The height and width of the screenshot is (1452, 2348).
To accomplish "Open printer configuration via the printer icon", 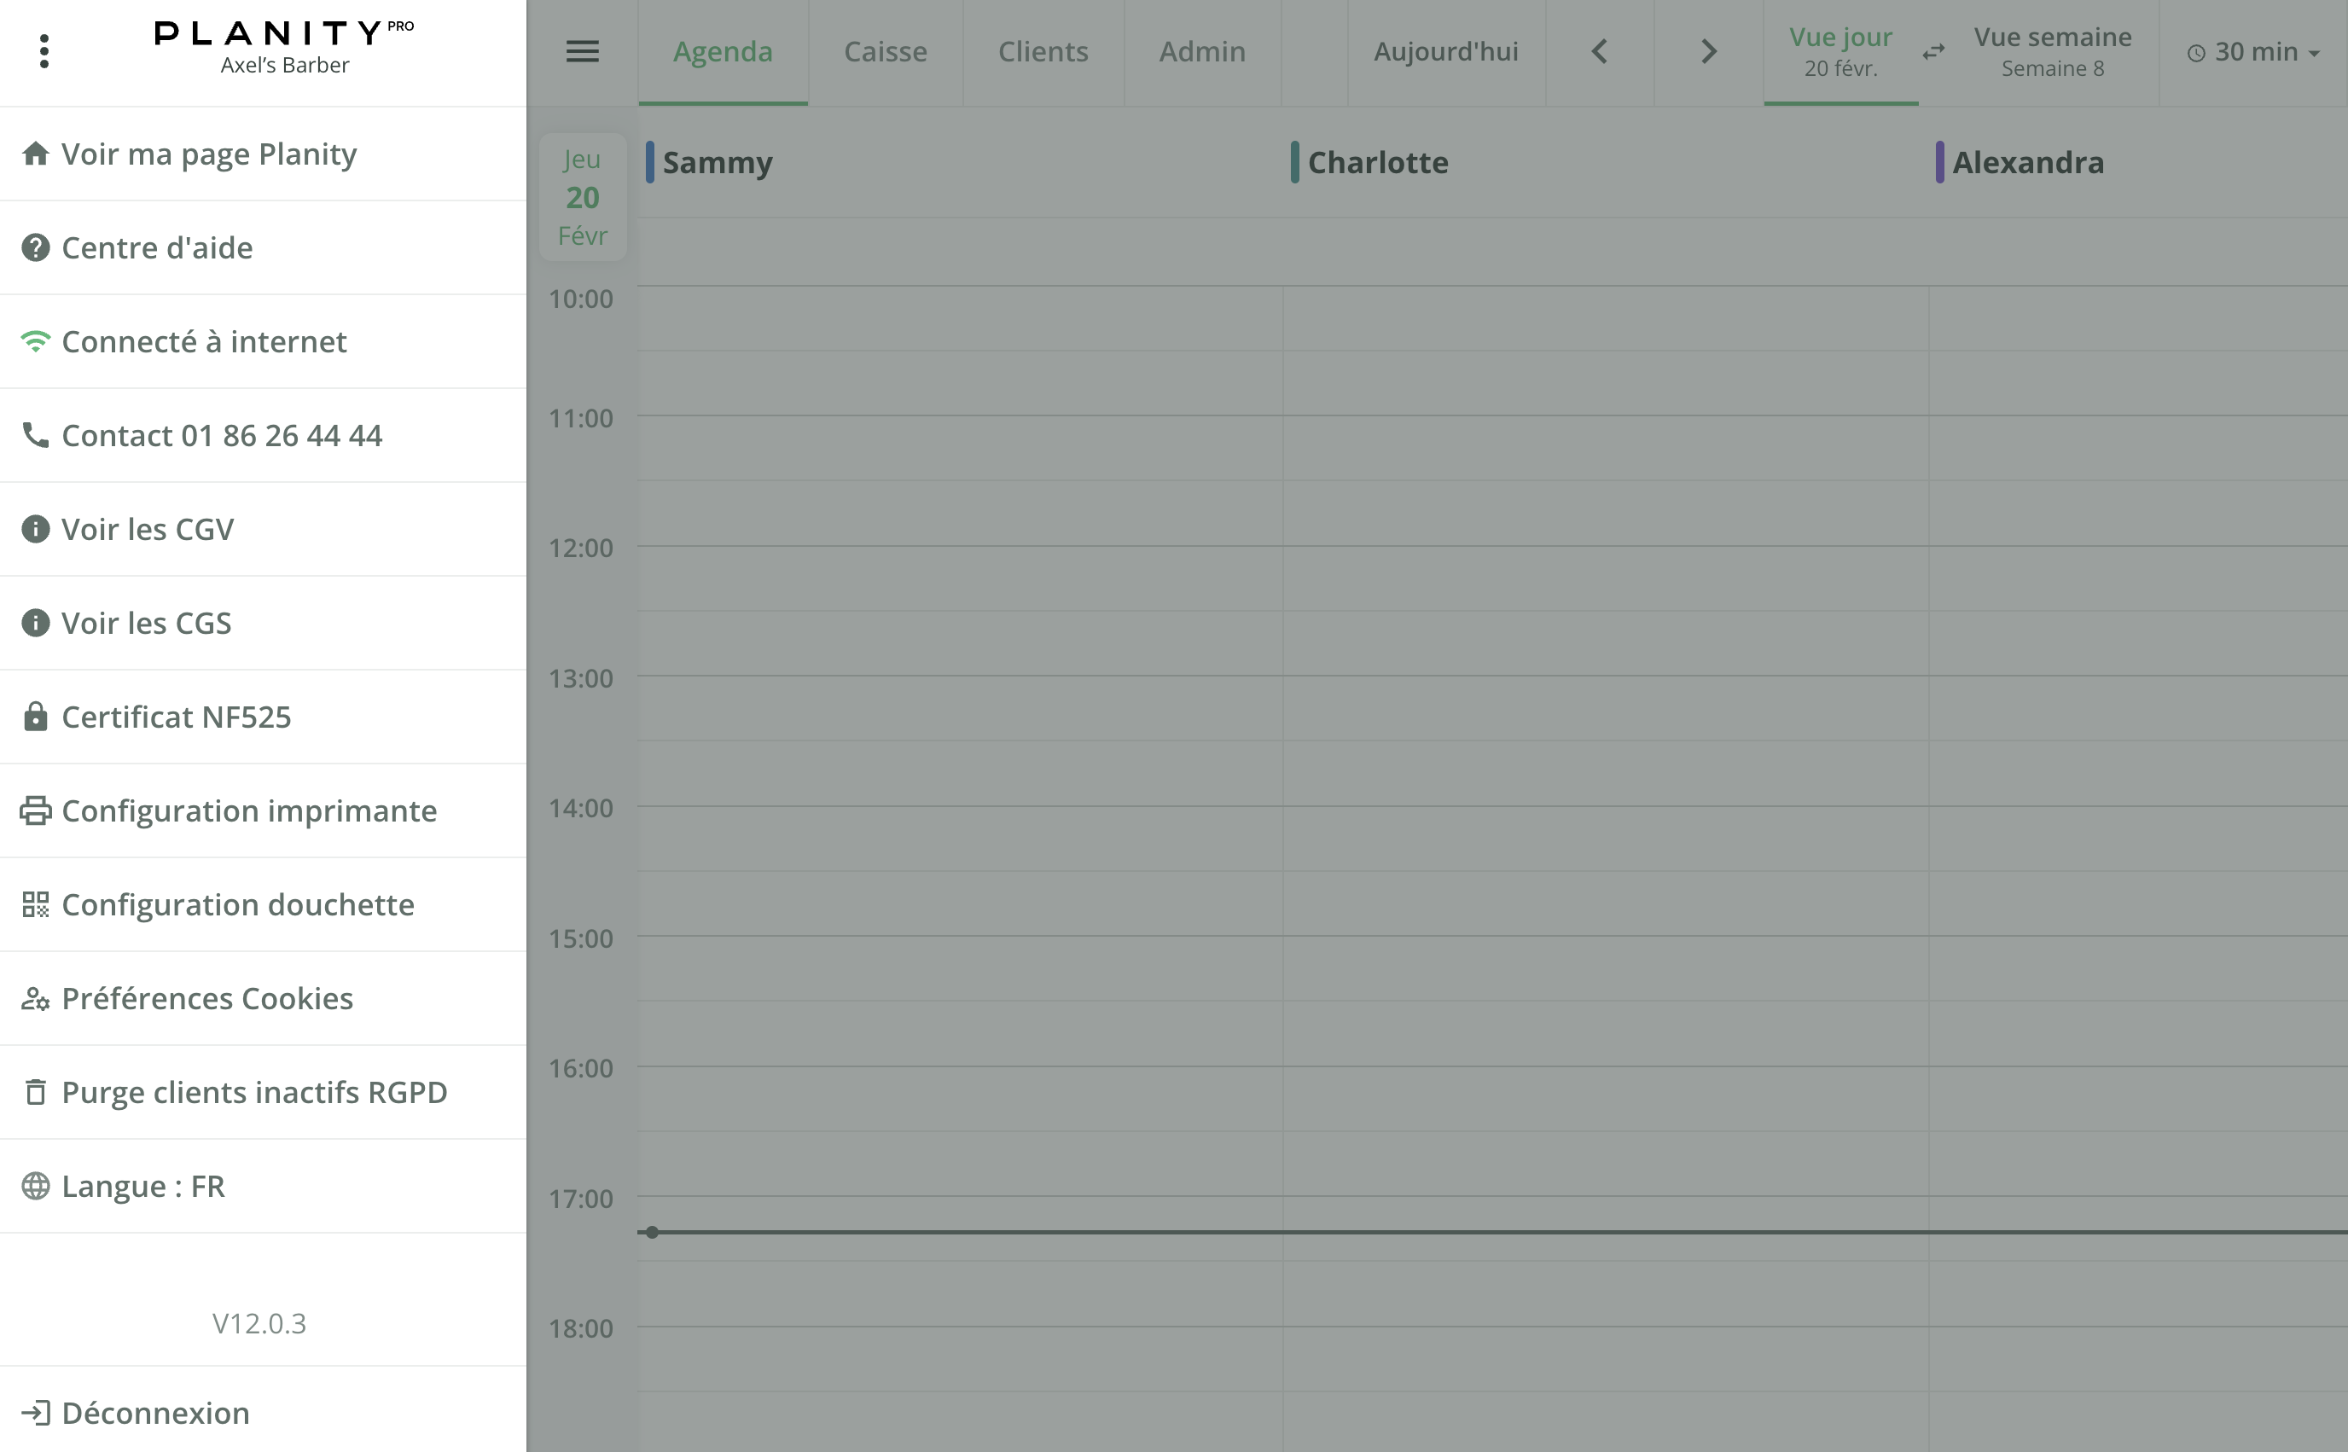I will click(x=36, y=810).
